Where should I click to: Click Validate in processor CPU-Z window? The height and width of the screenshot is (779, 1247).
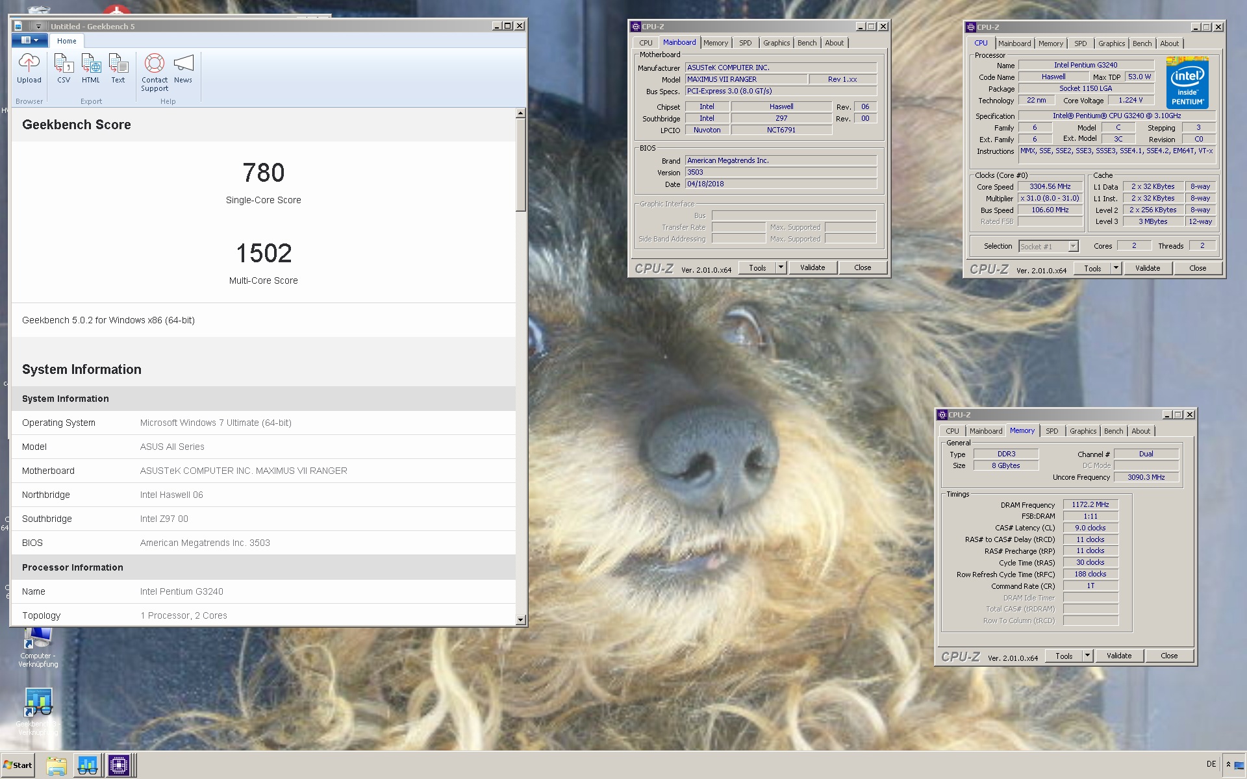pyautogui.click(x=1148, y=268)
